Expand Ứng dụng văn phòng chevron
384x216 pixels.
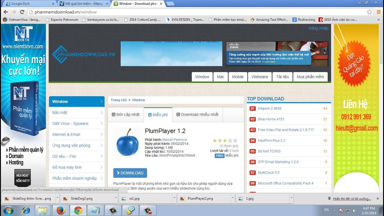[101, 145]
